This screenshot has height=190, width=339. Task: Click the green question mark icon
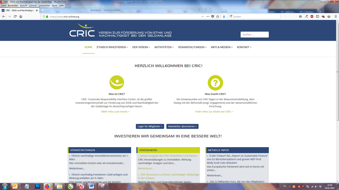[215, 83]
